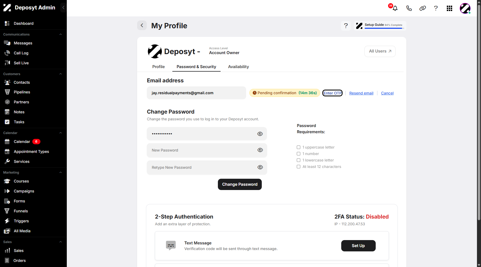Go back using the arrow beside My Profile
The image size is (481, 267).
(142, 25)
